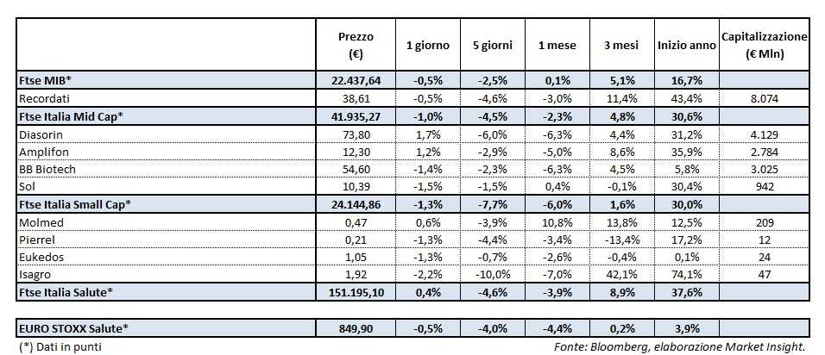Select Ftse Italia Salute* price 151.195,10
825x355 pixels.
coord(356,292)
